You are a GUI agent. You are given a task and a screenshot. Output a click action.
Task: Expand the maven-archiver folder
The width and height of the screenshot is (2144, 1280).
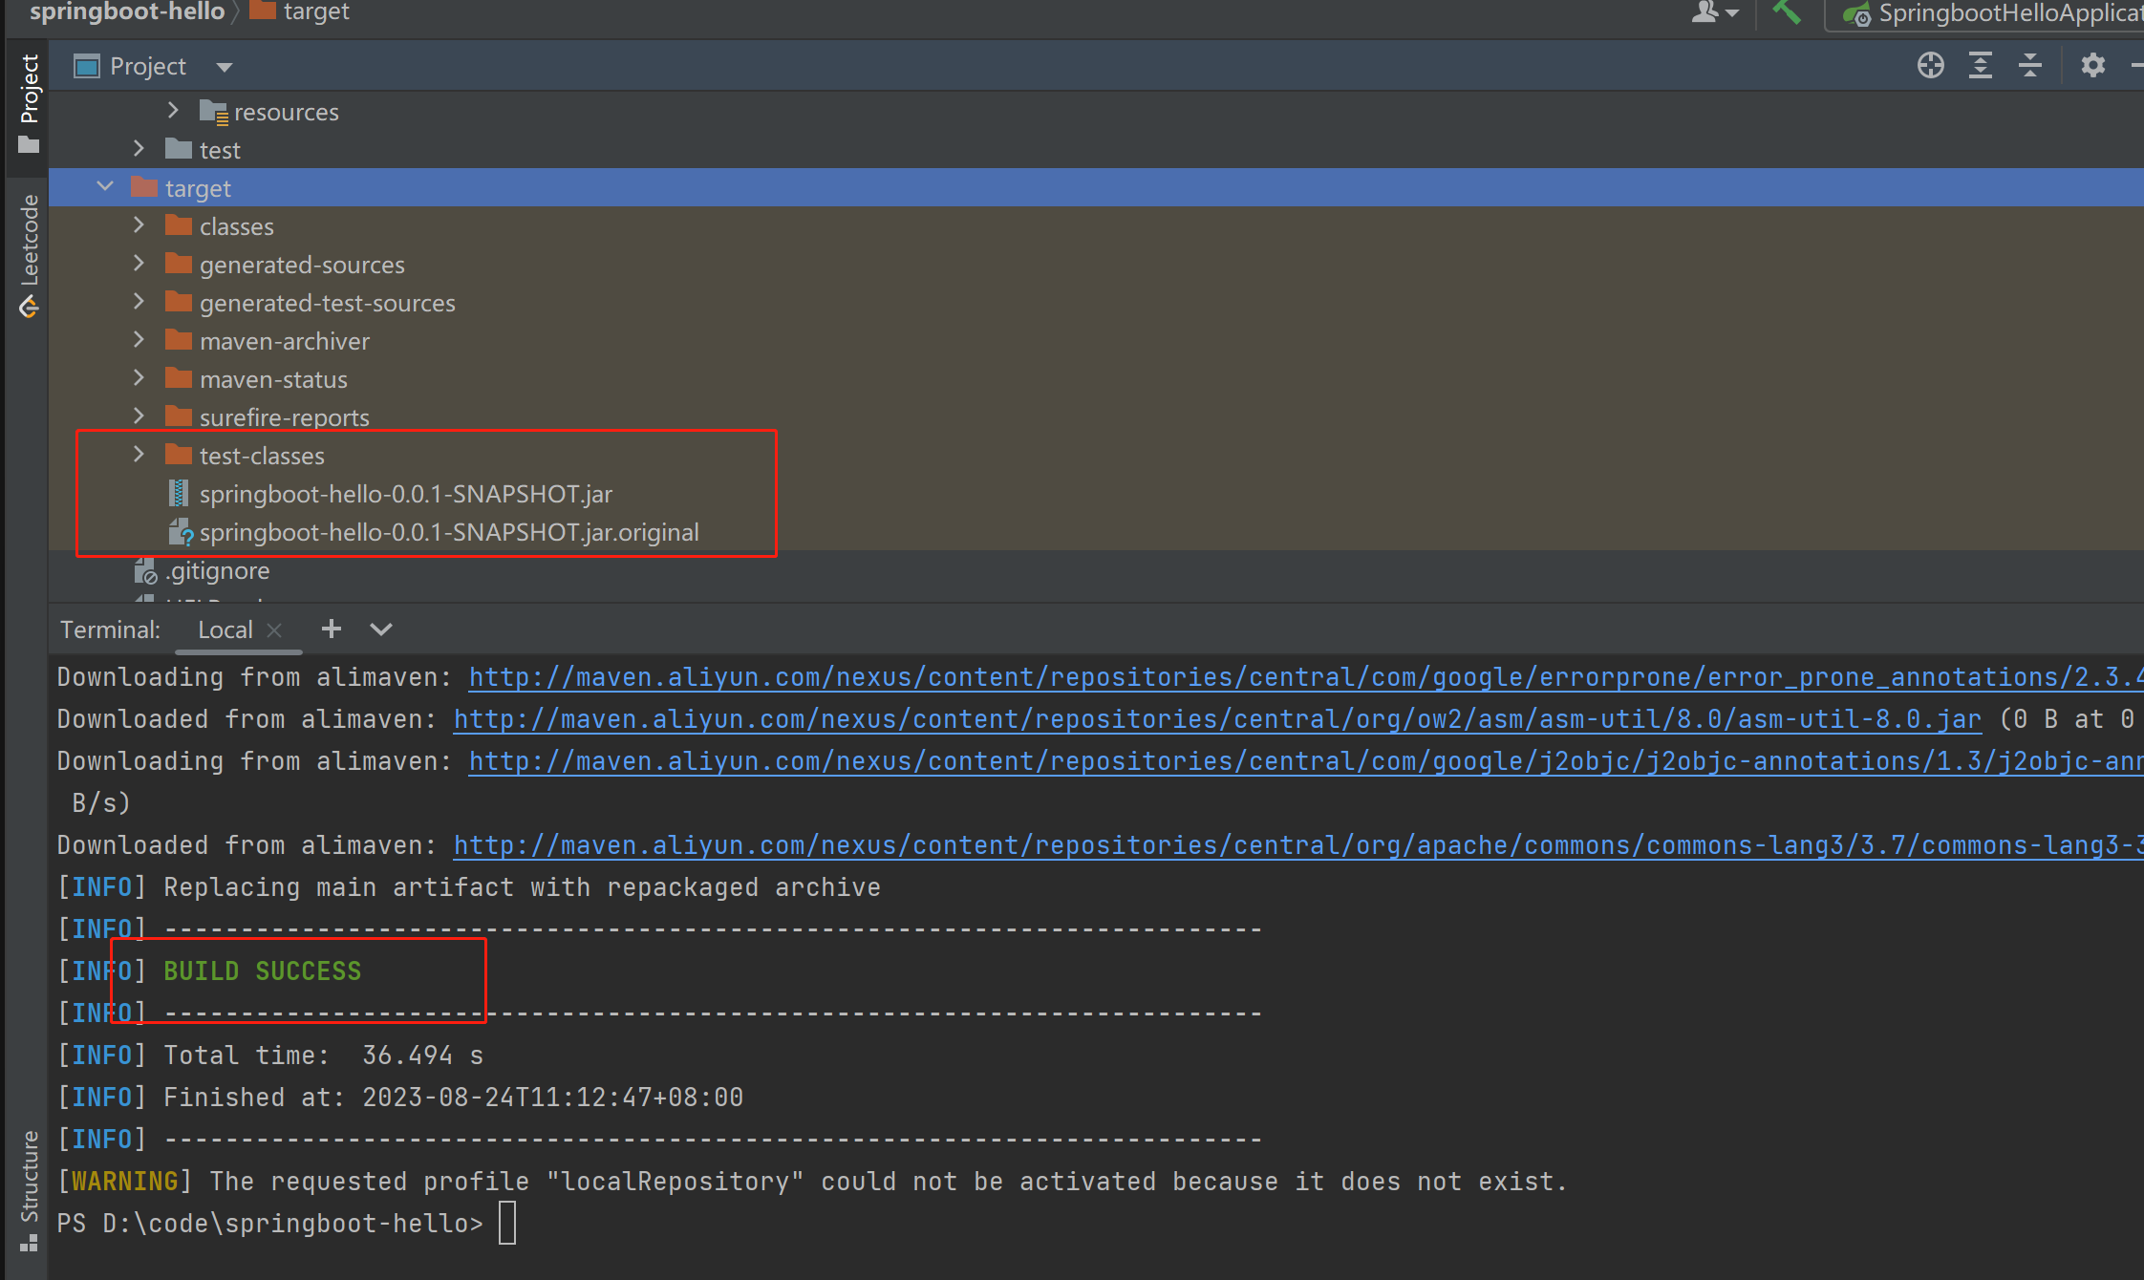[139, 340]
